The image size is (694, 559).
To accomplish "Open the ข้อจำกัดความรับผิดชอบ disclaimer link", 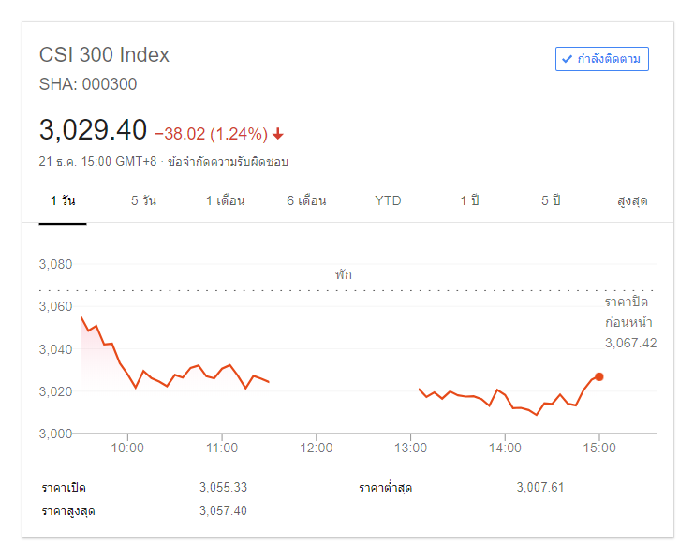I will pyautogui.click(x=228, y=162).
